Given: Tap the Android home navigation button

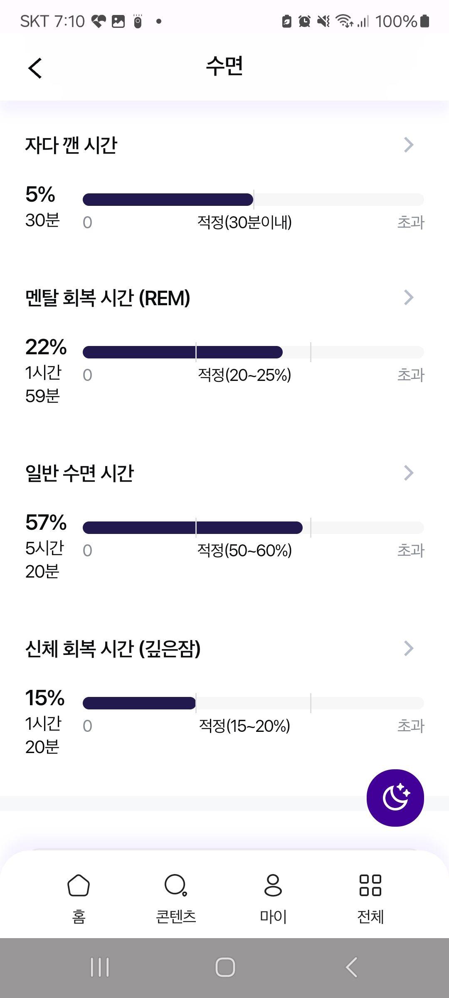Looking at the screenshot, I should (x=225, y=967).
